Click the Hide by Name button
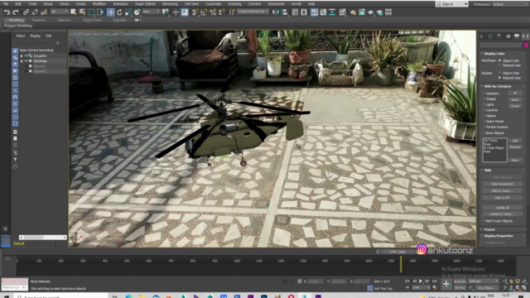 pos(503,191)
